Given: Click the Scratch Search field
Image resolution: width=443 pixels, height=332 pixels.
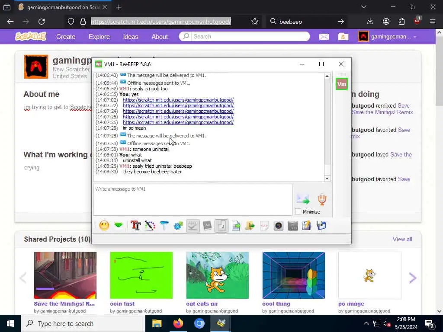Looking at the screenshot, I should (x=244, y=36).
